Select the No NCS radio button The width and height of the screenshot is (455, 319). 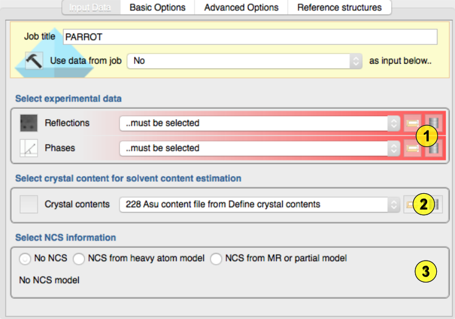tap(25, 258)
